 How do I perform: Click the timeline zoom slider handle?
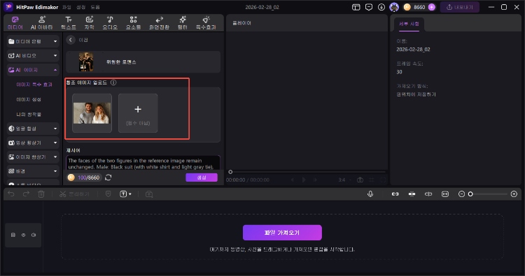pyautogui.click(x=470, y=194)
